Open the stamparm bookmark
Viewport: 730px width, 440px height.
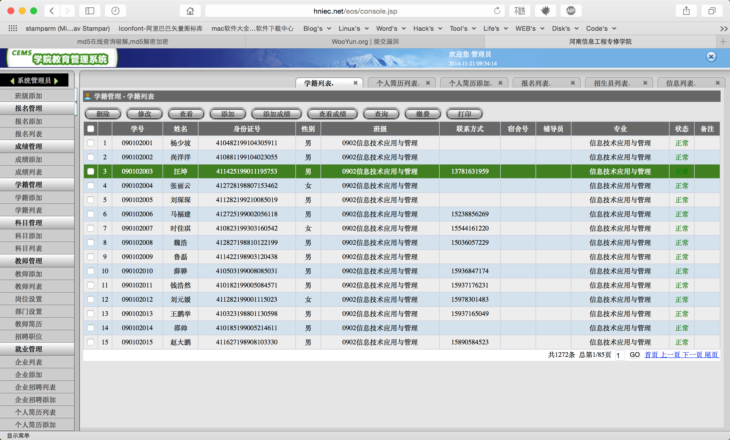coord(68,28)
